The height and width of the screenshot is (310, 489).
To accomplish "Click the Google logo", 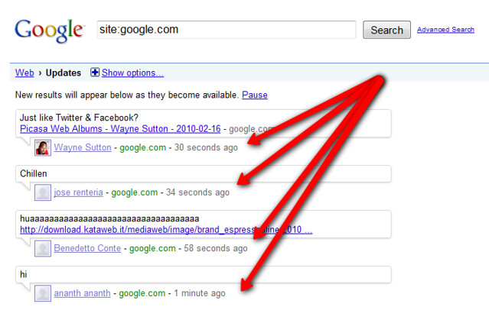I will click(50, 31).
